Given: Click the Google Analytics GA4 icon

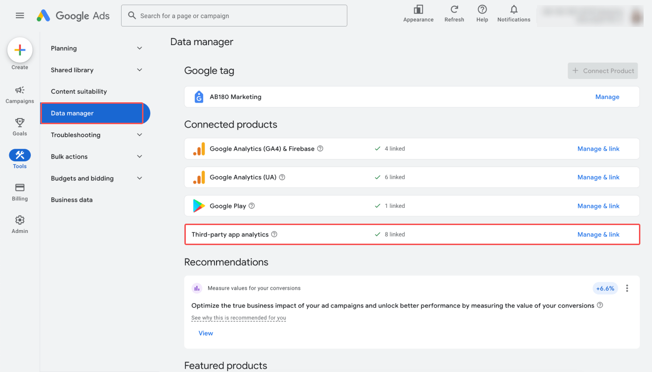Looking at the screenshot, I should coord(199,149).
